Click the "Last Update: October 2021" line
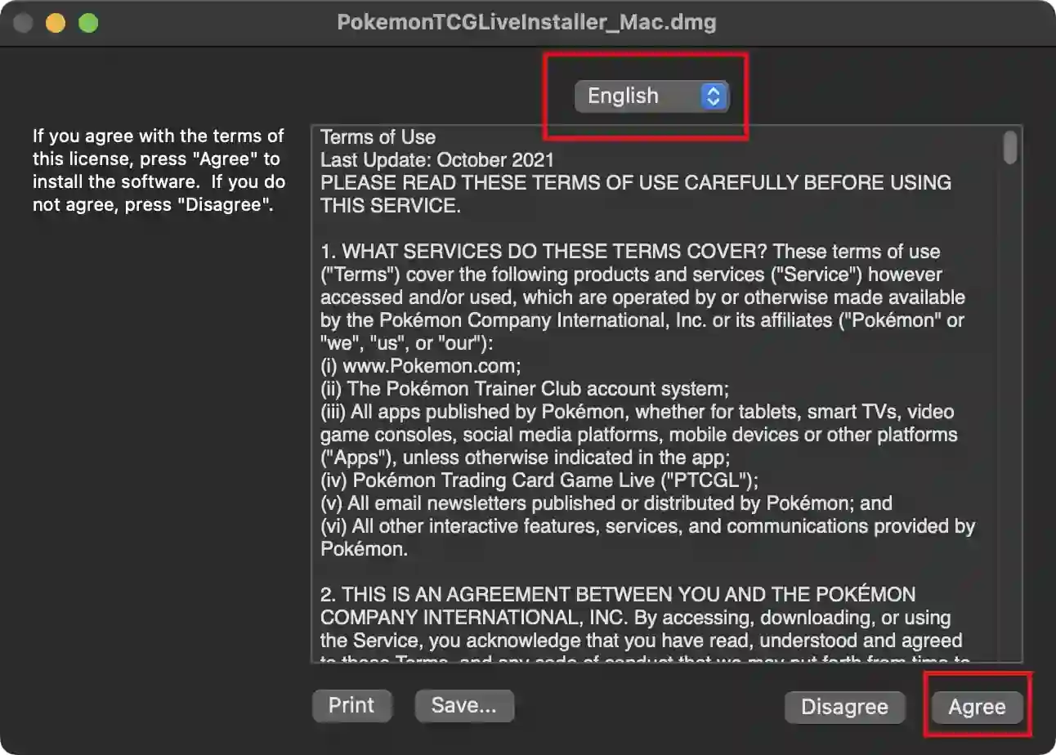 [437, 160]
